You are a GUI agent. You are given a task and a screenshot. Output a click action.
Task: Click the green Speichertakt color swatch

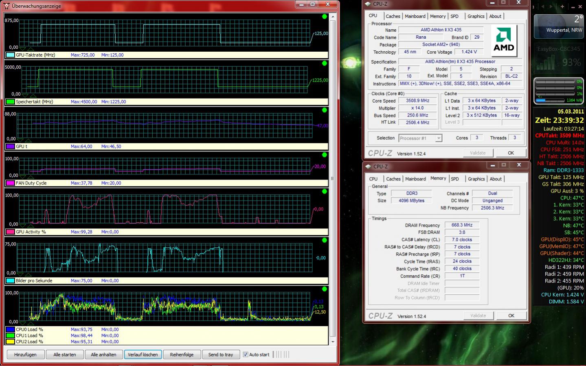pos(10,102)
